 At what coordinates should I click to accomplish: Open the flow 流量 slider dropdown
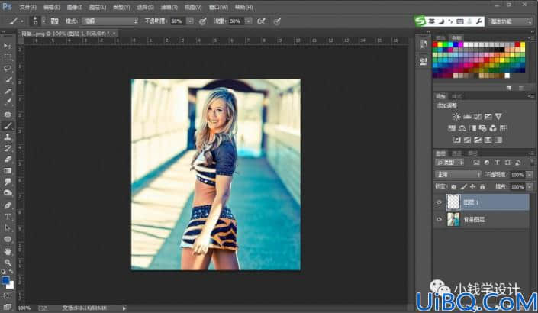tap(249, 21)
